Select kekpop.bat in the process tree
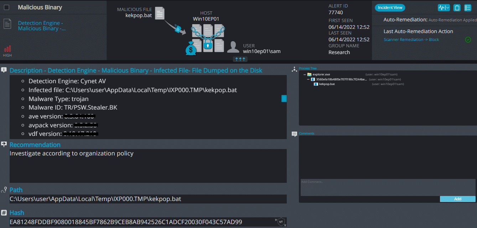477x228 pixels. tap(327, 84)
